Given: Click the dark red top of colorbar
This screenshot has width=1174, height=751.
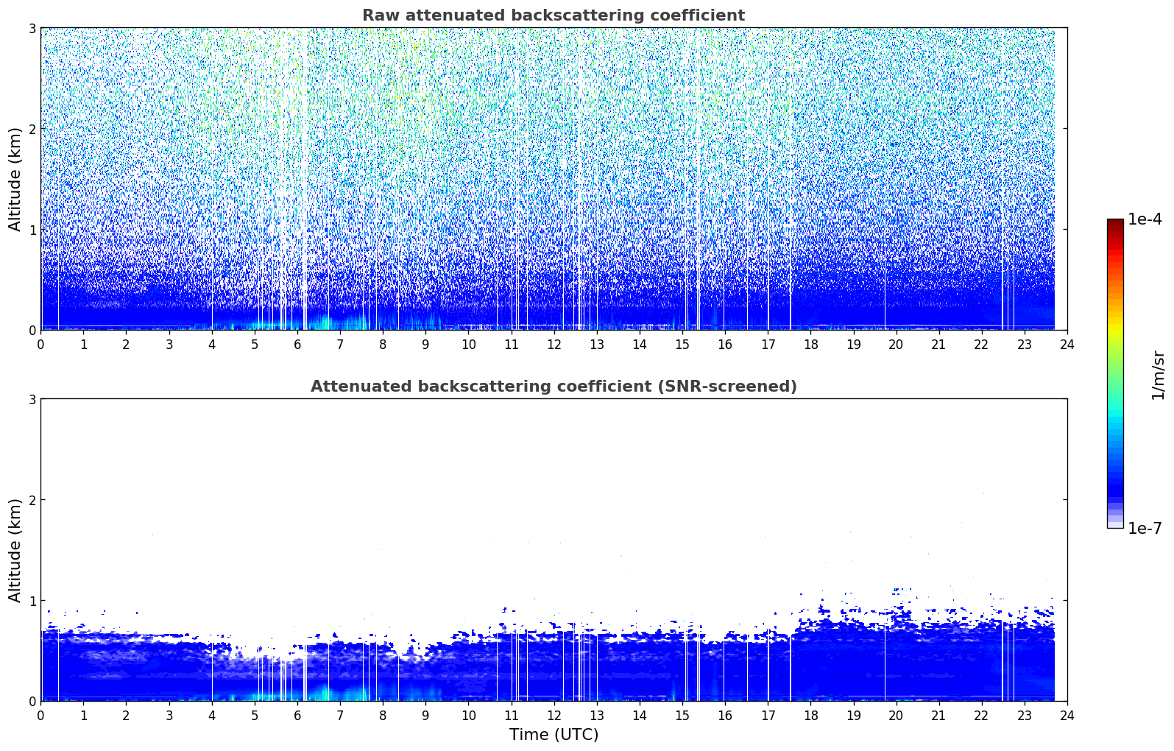Looking at the screenshot, I should [1114, 224].
